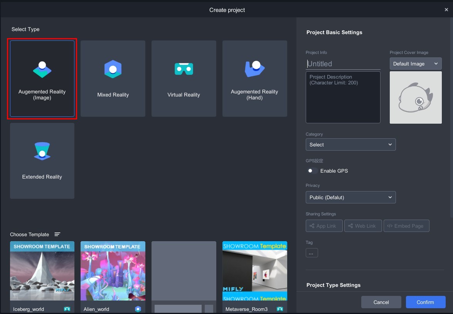The height and width of the screenshot is (314, 453).
Task: Select Augmented Reality (Image) project type
Action: (42, 79)
